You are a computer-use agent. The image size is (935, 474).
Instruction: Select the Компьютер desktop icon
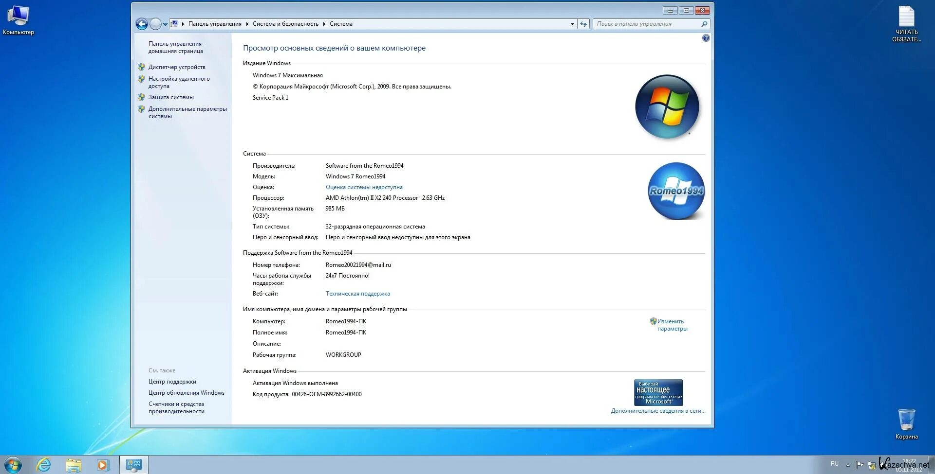click(x=19, y=20)
